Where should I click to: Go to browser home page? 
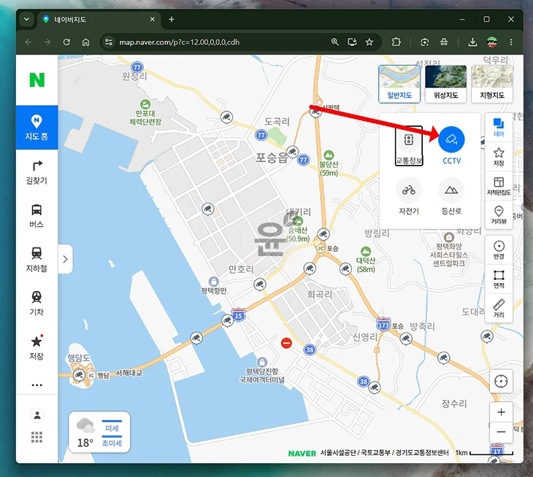85,42
